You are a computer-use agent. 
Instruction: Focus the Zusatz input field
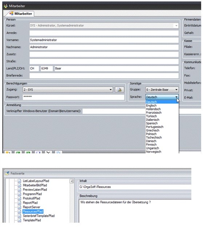tap(104, 54)
